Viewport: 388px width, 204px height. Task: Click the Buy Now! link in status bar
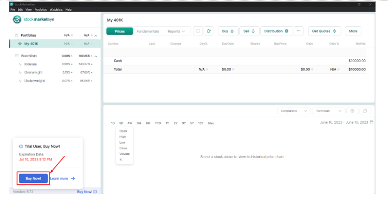87,192
